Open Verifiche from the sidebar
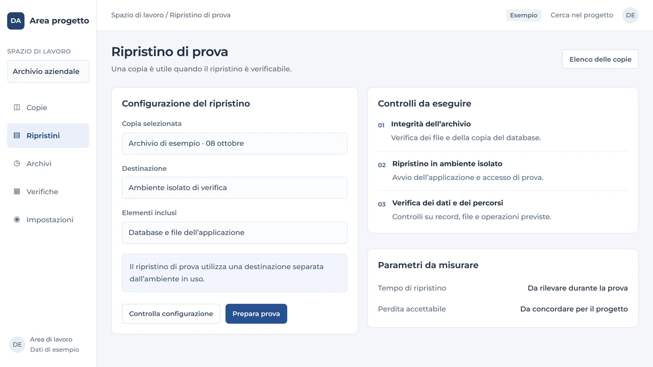This screenshot has height=367, width=653. click(x=48, y=192)
